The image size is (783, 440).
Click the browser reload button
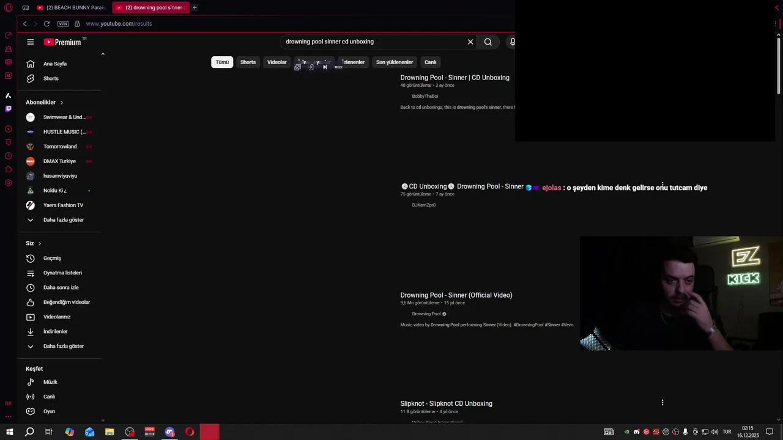[x=46, y=24]
